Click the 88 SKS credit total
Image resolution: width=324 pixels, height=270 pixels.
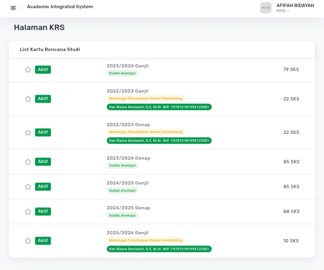(x=291, y=211)
